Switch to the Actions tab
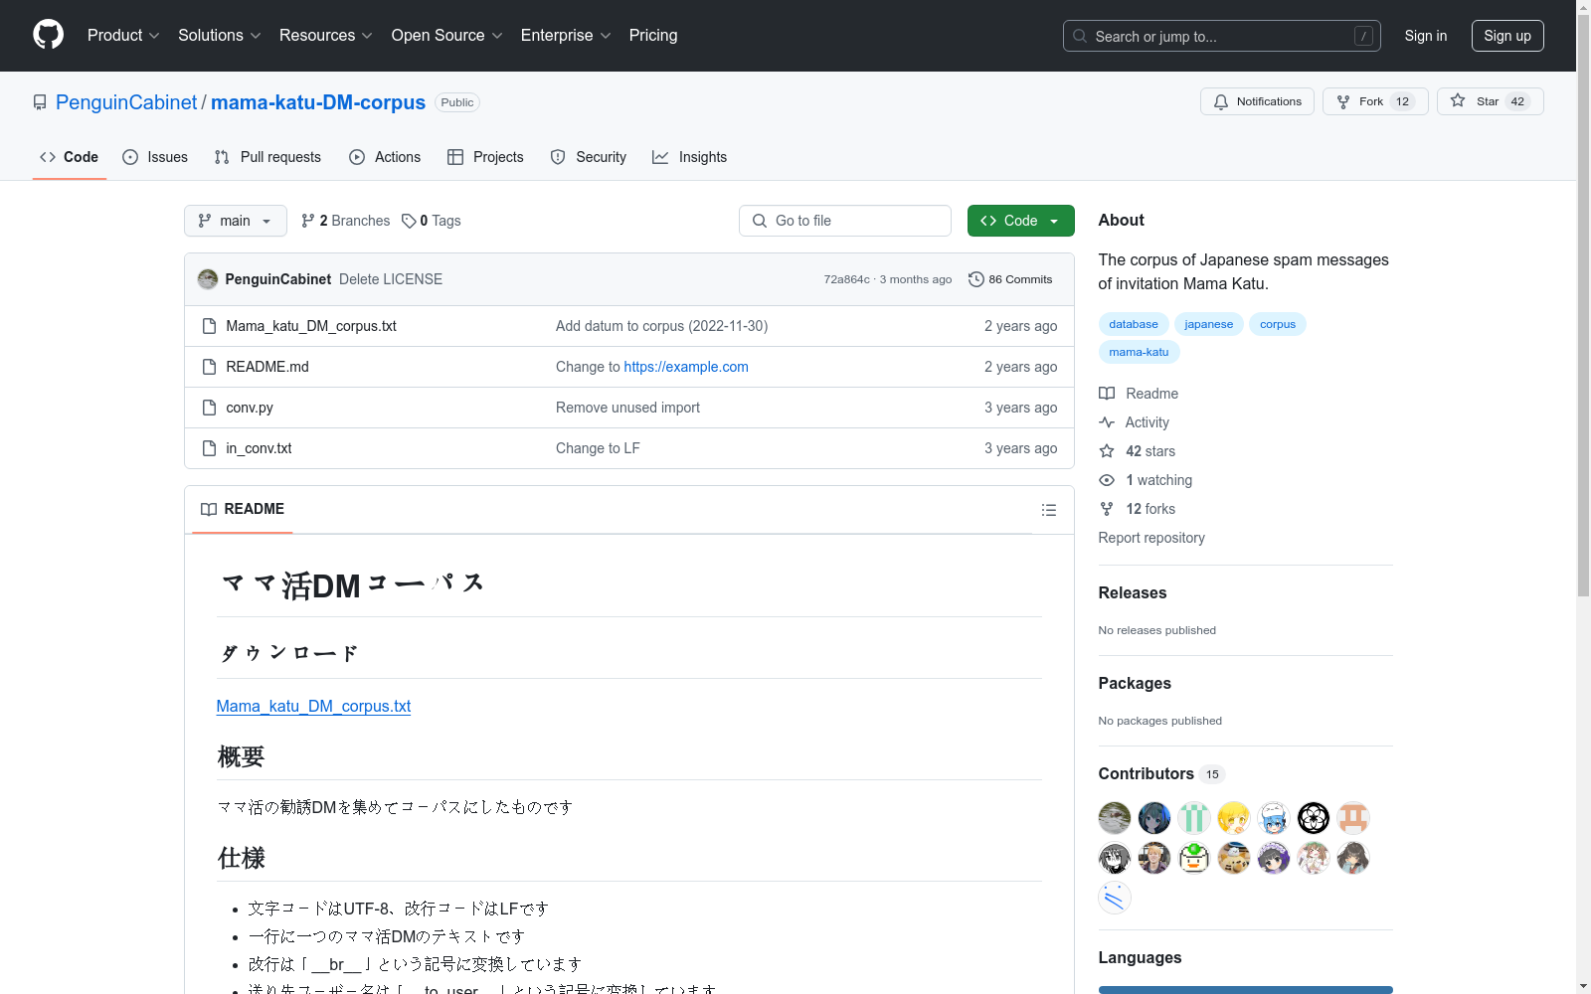The width and height of the screenshot is (1591, 994). (x=385, y=157)
